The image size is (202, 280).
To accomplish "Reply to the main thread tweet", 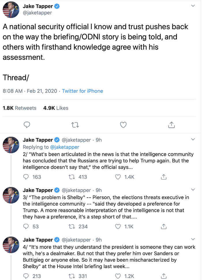I will (x=27, y=125).
